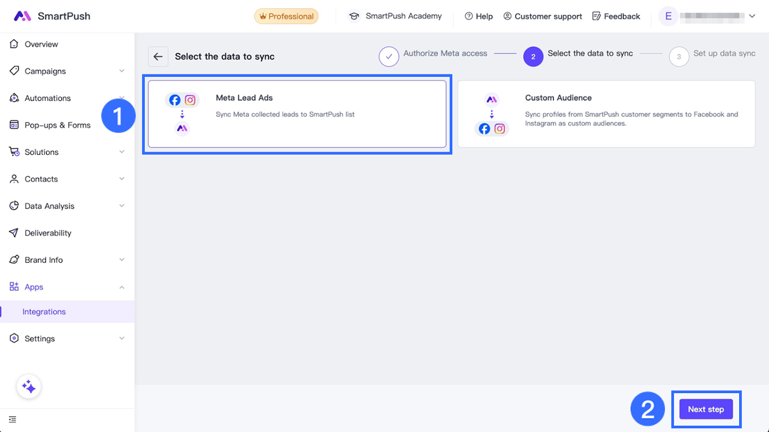The width and height of the screenshot is (769, 432).
Task: Collapse the Apps section chevron
Action: point(122,287)
